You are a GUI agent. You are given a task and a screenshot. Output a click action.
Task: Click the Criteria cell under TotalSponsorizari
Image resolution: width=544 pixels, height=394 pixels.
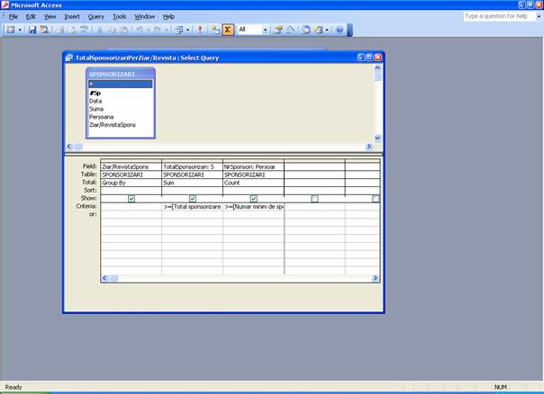192,207
